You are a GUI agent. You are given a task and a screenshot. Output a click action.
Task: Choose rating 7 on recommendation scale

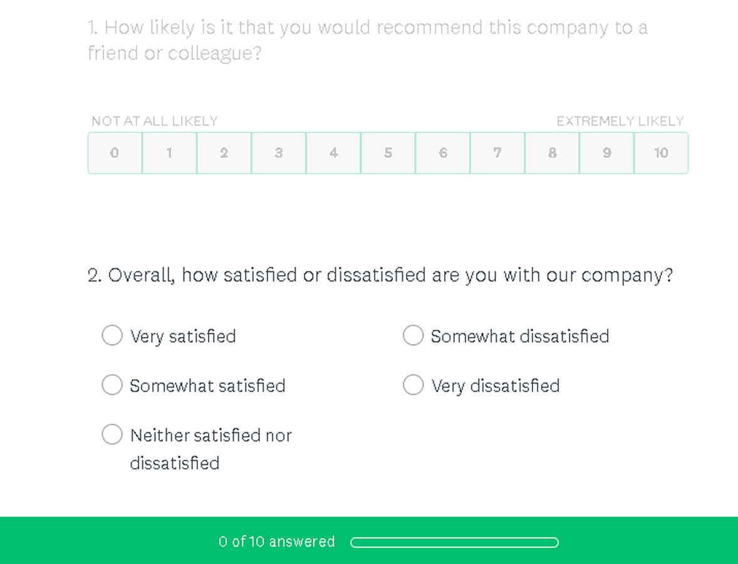point(497,153)
